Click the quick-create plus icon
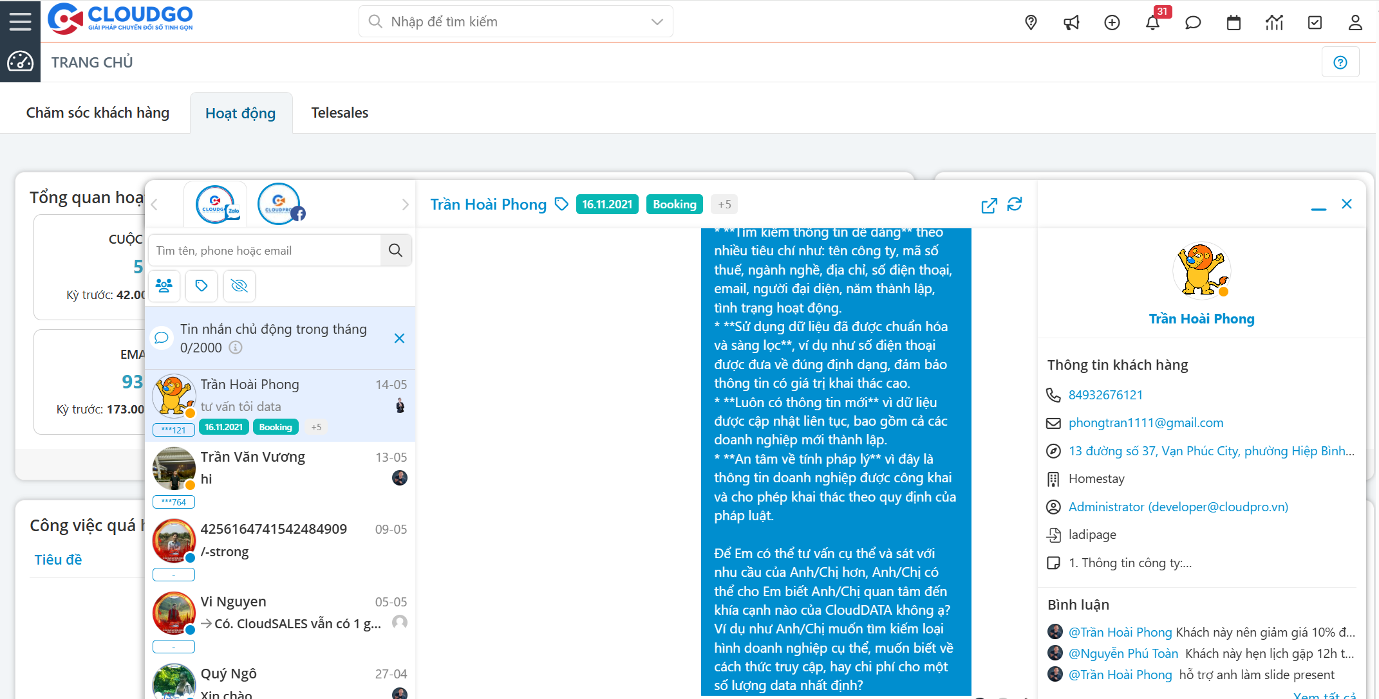Screen dimensions: 1379x699 1112,21
